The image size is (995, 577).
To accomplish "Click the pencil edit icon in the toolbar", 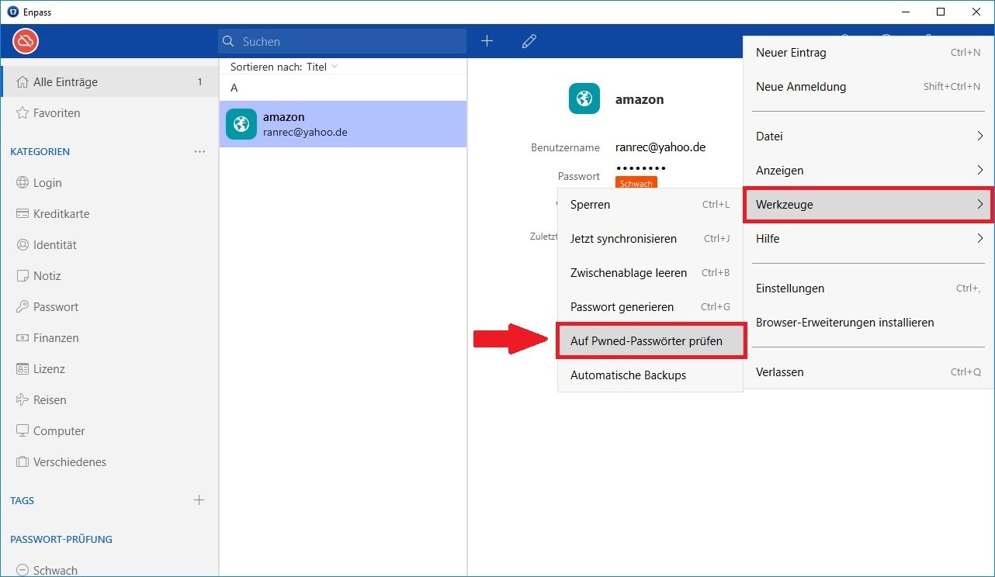I will (529, 41).
